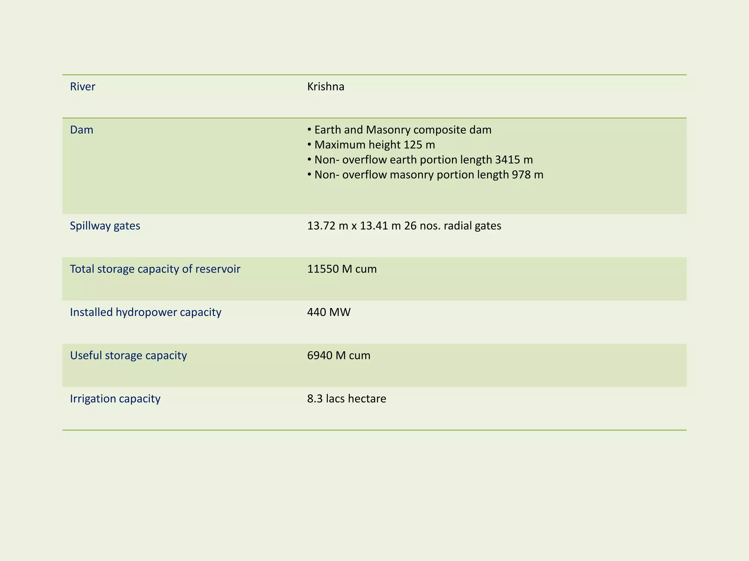The width and height of the screenshot is (749, 561).
Task: Click the table's top green border line
Action: coord(374,75)
